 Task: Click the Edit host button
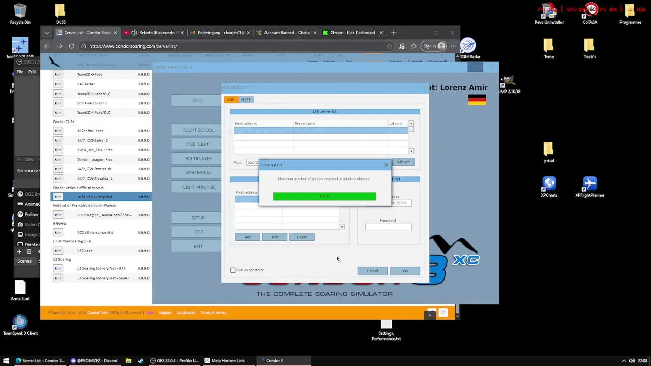click(x=275, y=237)
